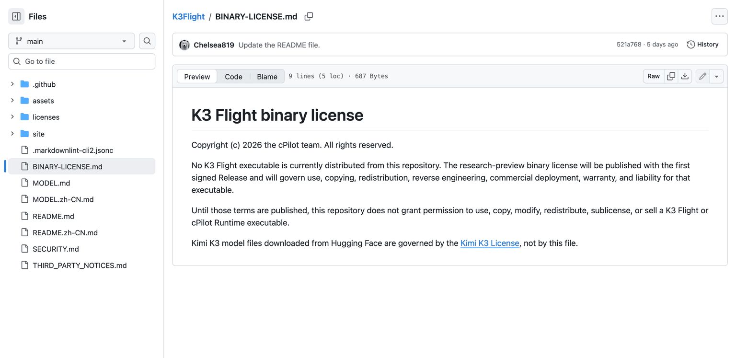This screenshot has height=358, width=736.
Task: Copy raw file contents icon
Action: pyautogui.click(x=671, y=76)
